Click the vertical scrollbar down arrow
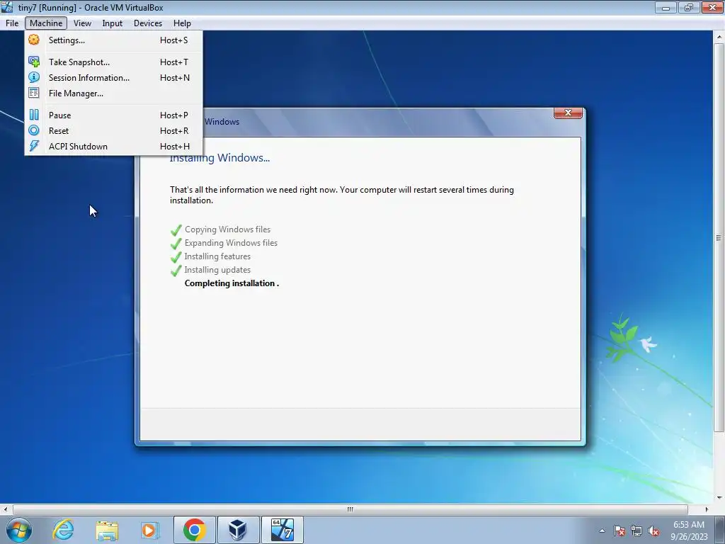 point(719,498)
